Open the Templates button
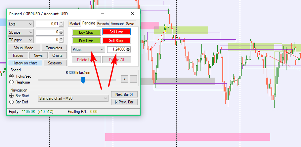 pyautogui.click(x=54, y=48)
